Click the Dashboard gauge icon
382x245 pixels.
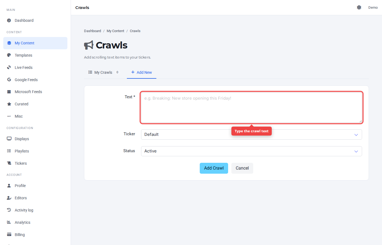pos(9,20)
